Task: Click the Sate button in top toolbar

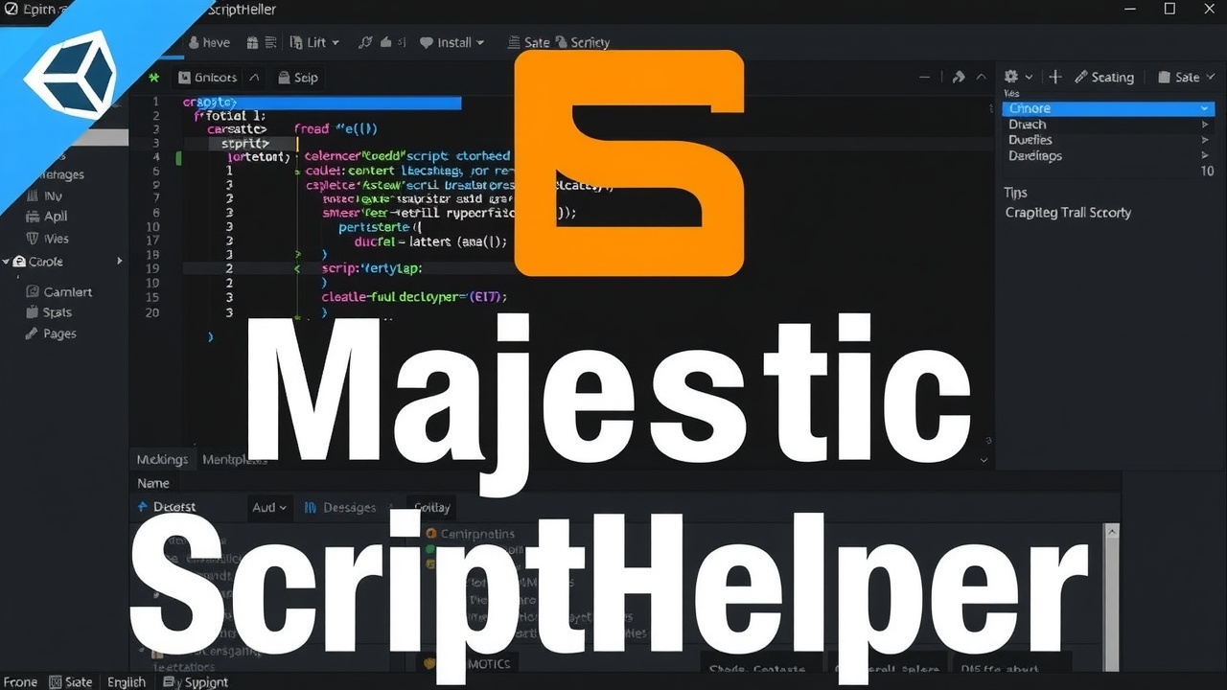Action: (529, 42)
